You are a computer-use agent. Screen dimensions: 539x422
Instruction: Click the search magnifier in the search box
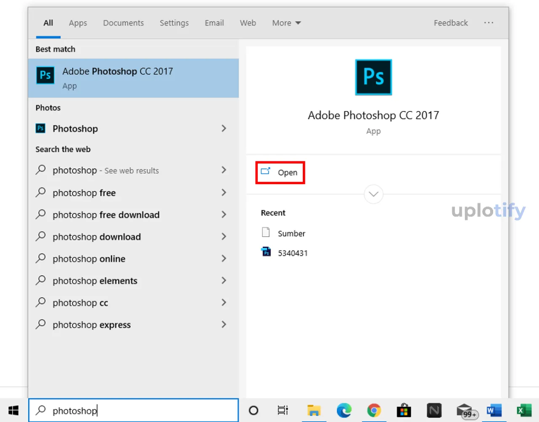[41, 410]
